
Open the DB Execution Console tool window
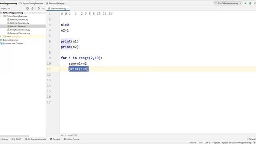(x=36, y=139)
